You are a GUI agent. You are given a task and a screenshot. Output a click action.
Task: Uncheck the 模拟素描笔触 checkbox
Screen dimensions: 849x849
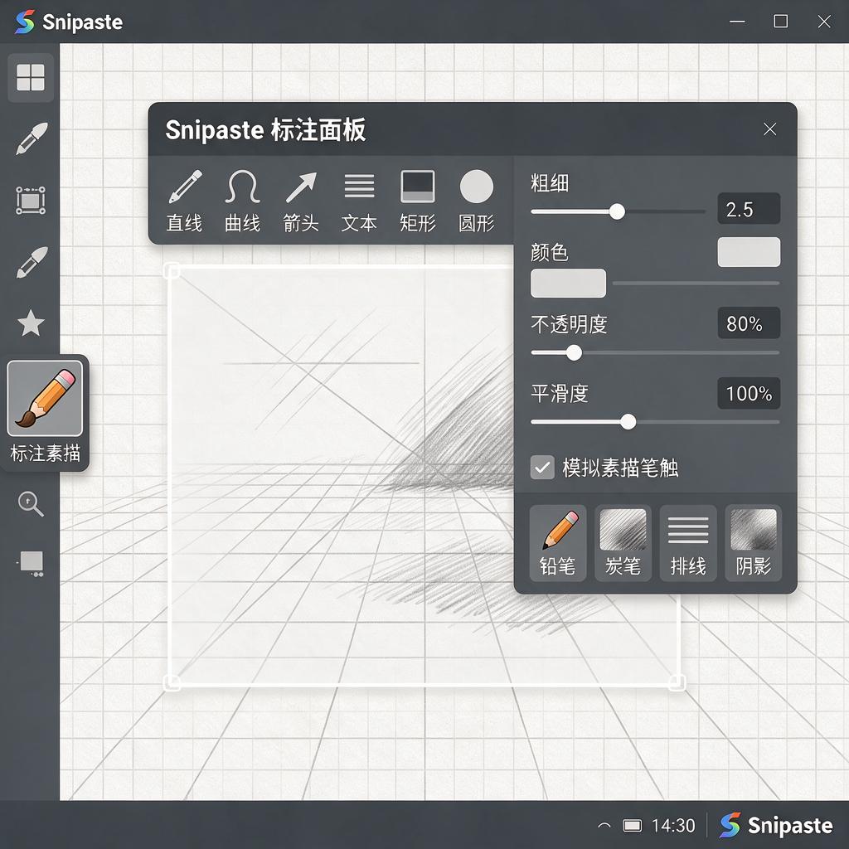(x=542, y=468)
